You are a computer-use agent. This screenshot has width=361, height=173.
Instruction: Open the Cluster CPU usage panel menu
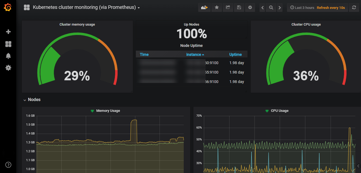[x=306, y=24]
